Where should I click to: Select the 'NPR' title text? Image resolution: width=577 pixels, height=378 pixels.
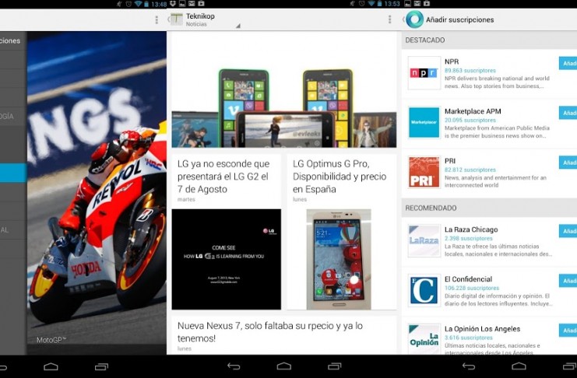tap(452, 61)
